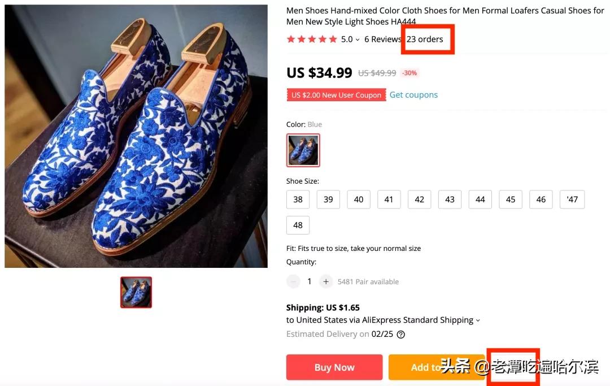Select the product thumbnail below main image
610x386 pixels.
(x=136, y=292)
